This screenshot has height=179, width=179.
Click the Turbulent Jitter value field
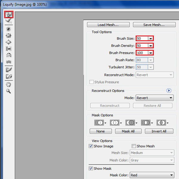coord(142,67)
